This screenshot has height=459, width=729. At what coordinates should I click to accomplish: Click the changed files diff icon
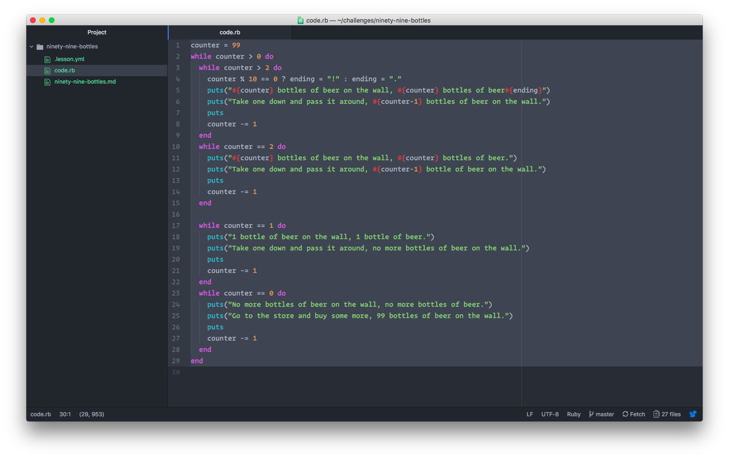(656, 414)
